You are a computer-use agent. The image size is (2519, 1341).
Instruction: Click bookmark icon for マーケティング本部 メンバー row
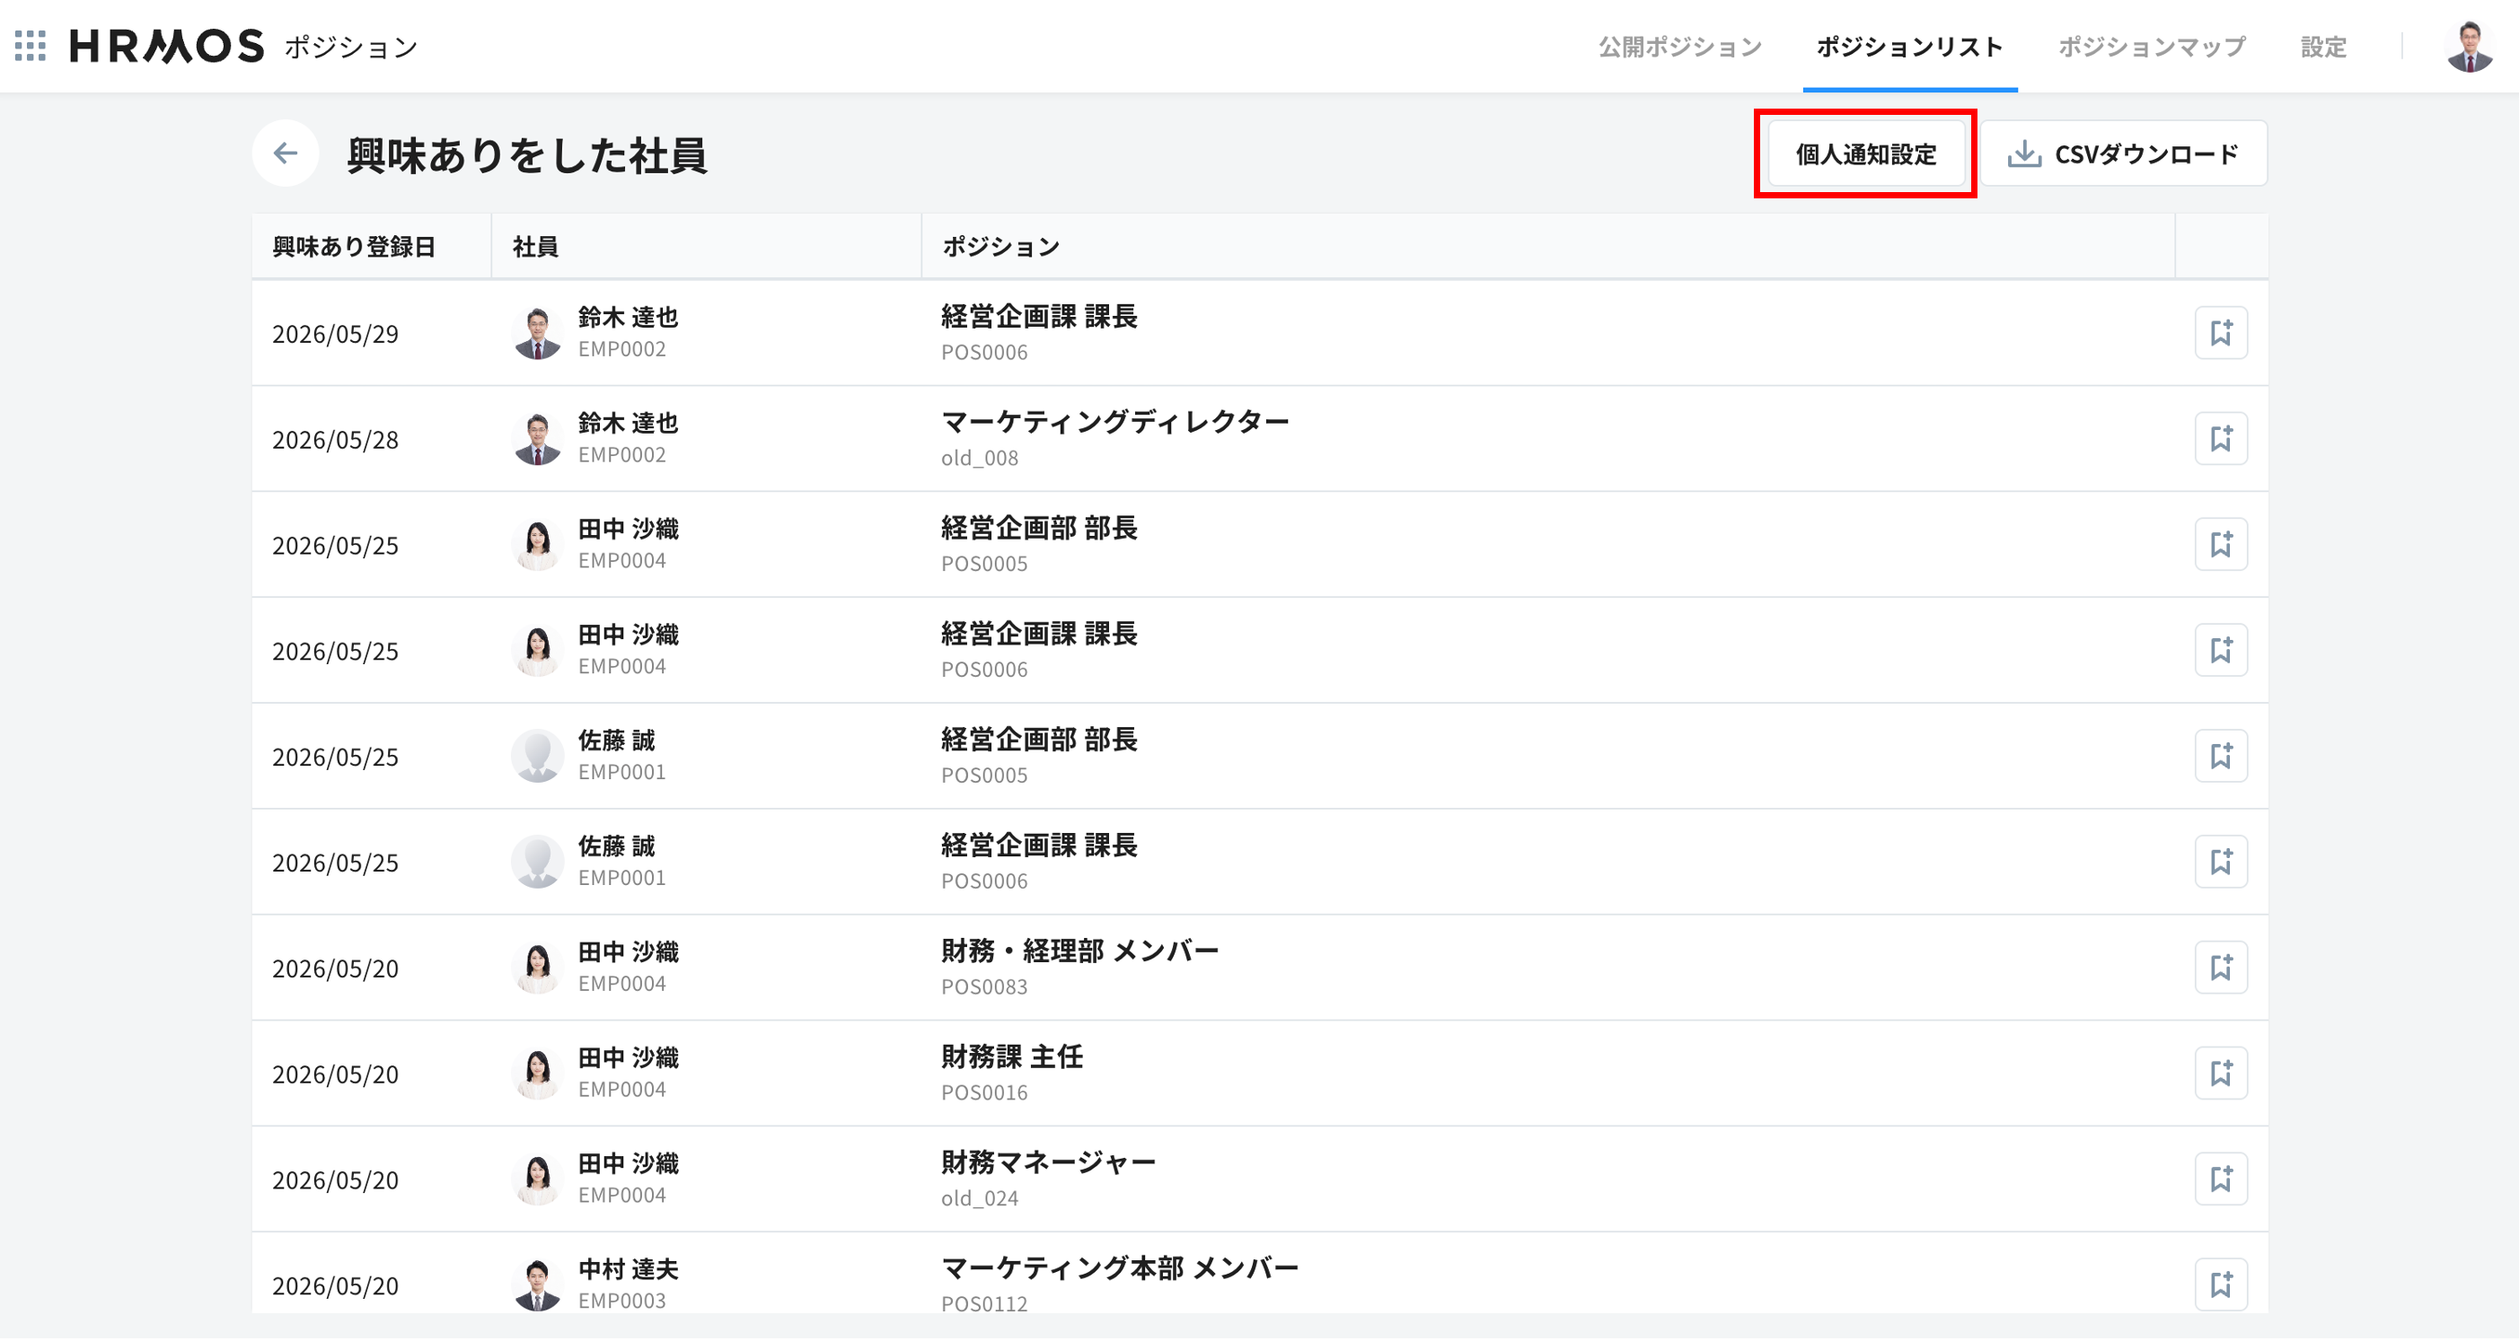tap(2221, 1285)
